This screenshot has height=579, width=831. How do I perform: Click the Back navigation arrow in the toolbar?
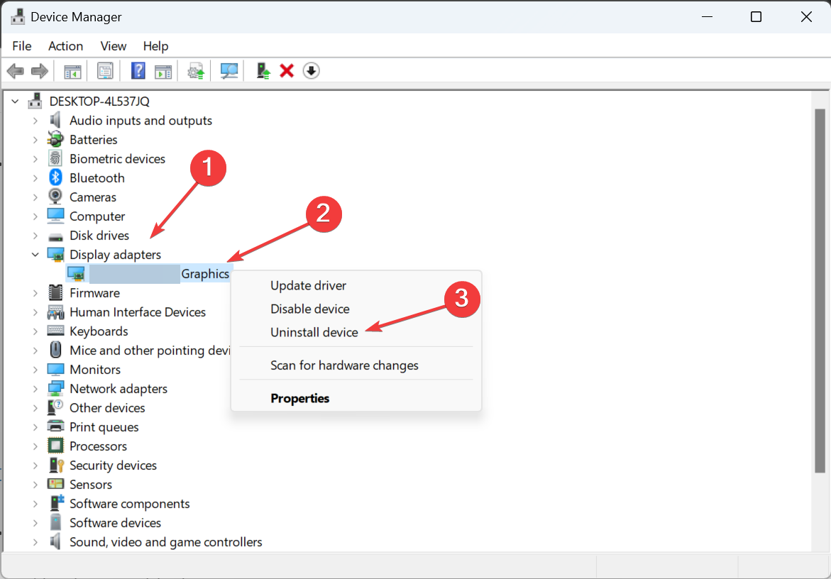point(15,70)
